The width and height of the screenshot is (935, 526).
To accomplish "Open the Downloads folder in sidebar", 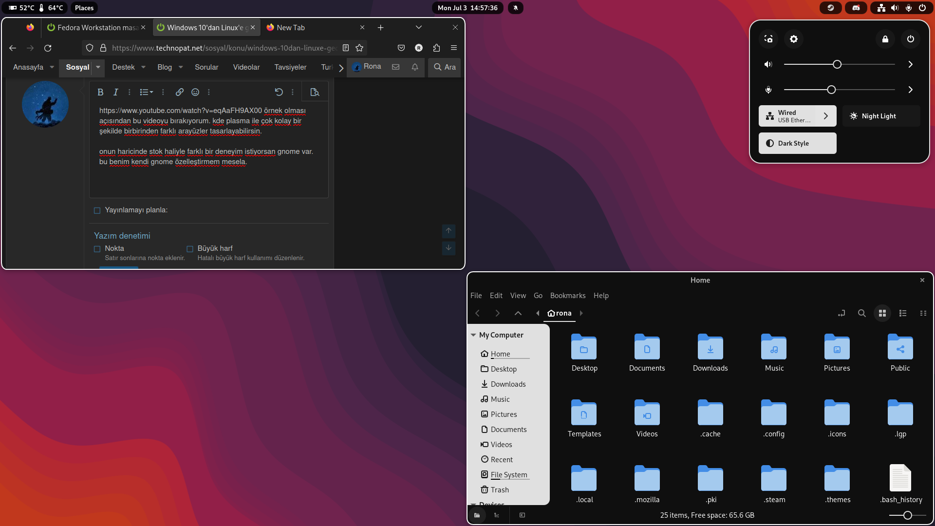I will [x=508, y=384].
